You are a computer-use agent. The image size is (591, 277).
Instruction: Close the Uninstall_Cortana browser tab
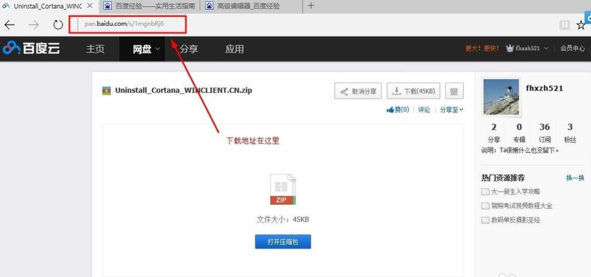click(90, 5)
